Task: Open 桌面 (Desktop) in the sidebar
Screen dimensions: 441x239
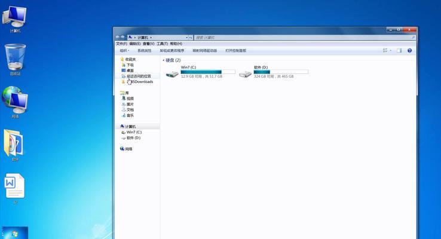Action: click(x=128, y=71)
